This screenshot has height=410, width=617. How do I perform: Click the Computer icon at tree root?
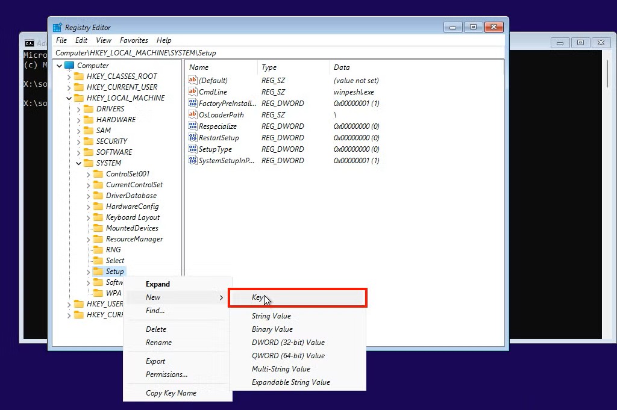pyautogui.click(x=67, y=65)
